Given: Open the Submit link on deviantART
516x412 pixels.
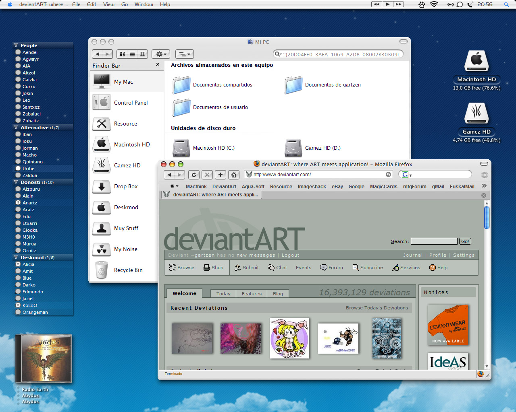Looking at the screenshot, I should [246, 268].
